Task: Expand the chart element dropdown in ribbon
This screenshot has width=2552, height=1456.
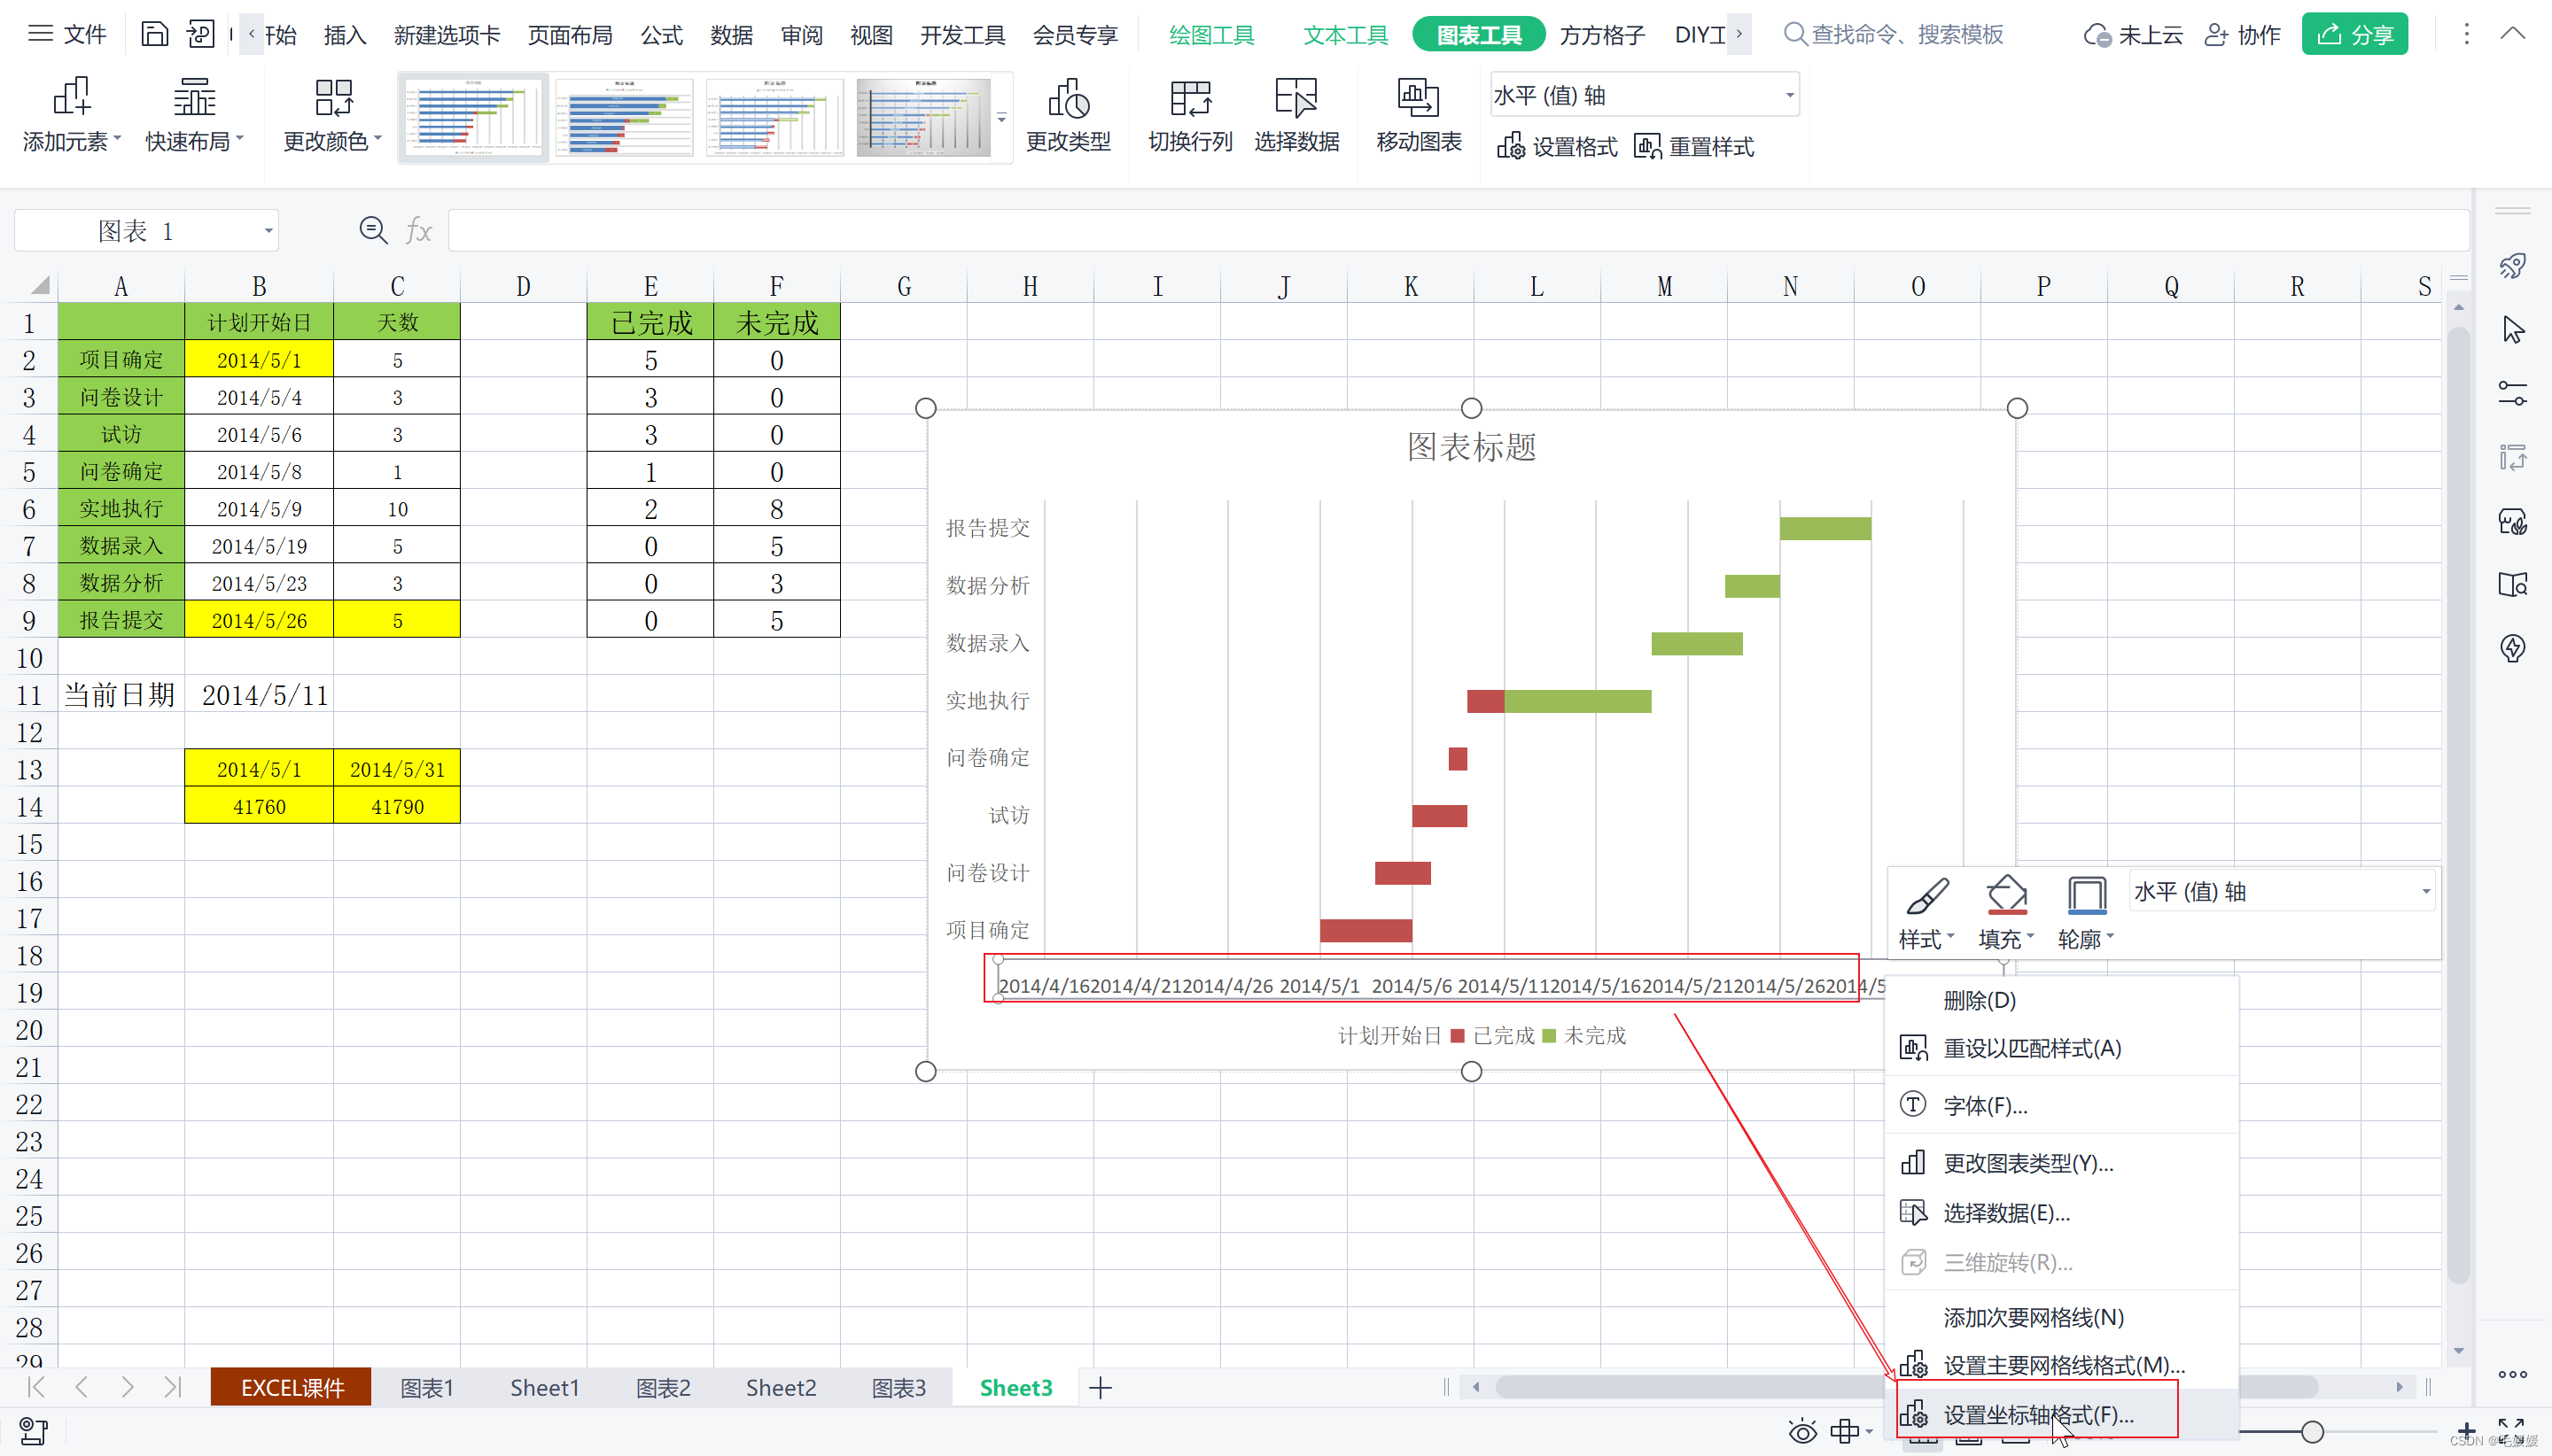Action: 1789,96
